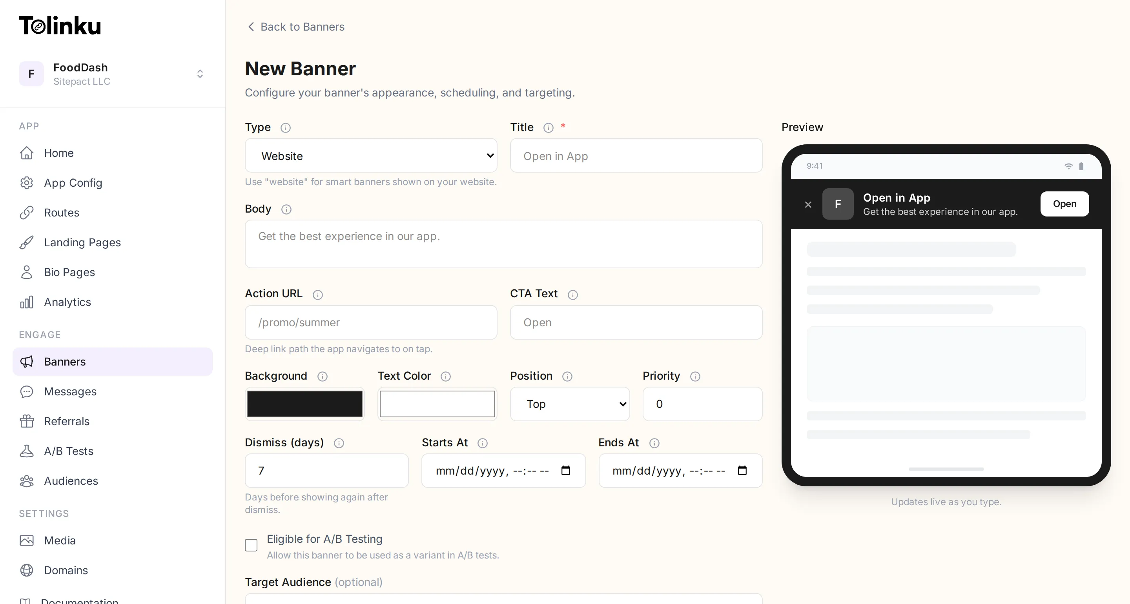Select the Analytics sidebar icon
Viewport: 1130px width, 604px height.
pos(27,302)
